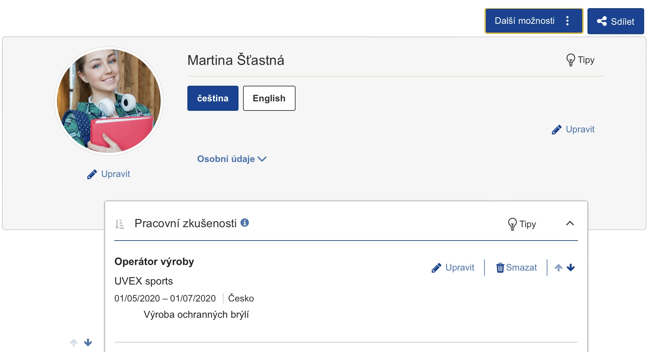Screen dimensions: 651x352
Task: Click the Sdílet share button
Action: [x=615, y=22]
